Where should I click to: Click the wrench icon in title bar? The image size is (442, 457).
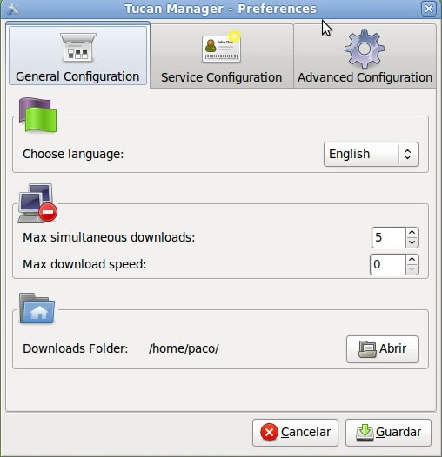coord(12,9)
